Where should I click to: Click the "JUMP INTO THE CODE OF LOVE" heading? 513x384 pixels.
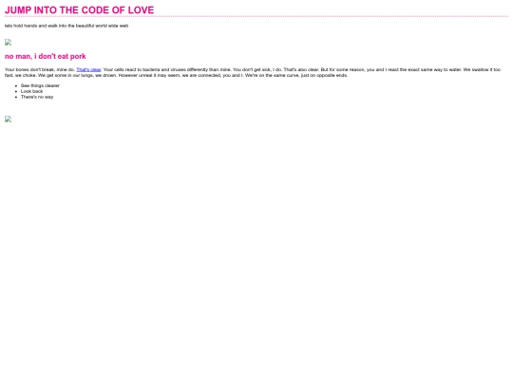pyautogui.click(x=79, y=10)
